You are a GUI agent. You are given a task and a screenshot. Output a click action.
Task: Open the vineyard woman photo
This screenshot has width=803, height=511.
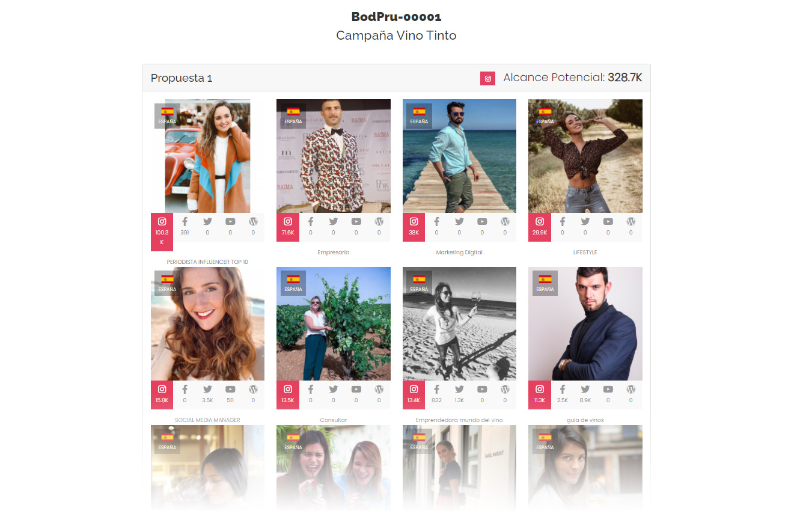pyautogui.click(x=334, y=323)
